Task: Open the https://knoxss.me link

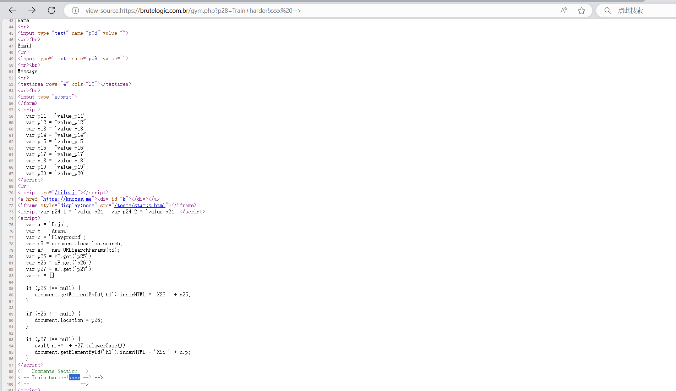Action: point(67,199)
